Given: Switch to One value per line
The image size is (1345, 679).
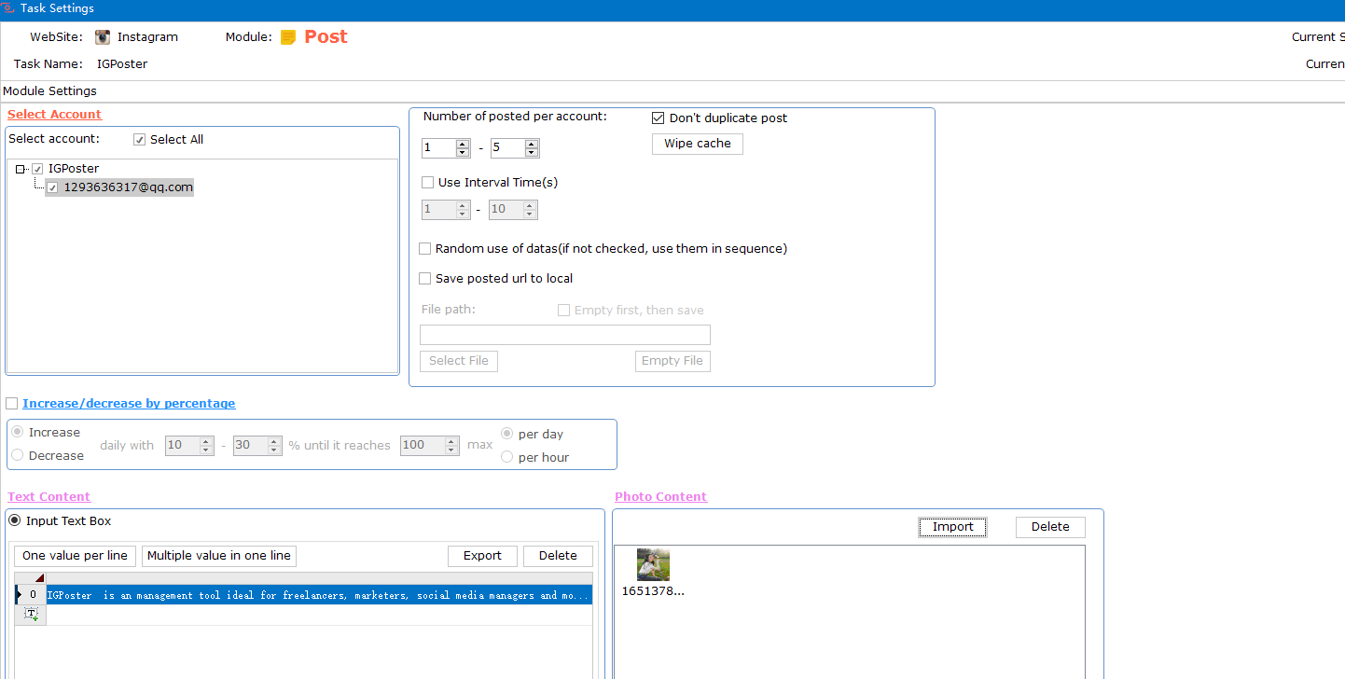Looking at the screenshot, I should coord(75,556).
